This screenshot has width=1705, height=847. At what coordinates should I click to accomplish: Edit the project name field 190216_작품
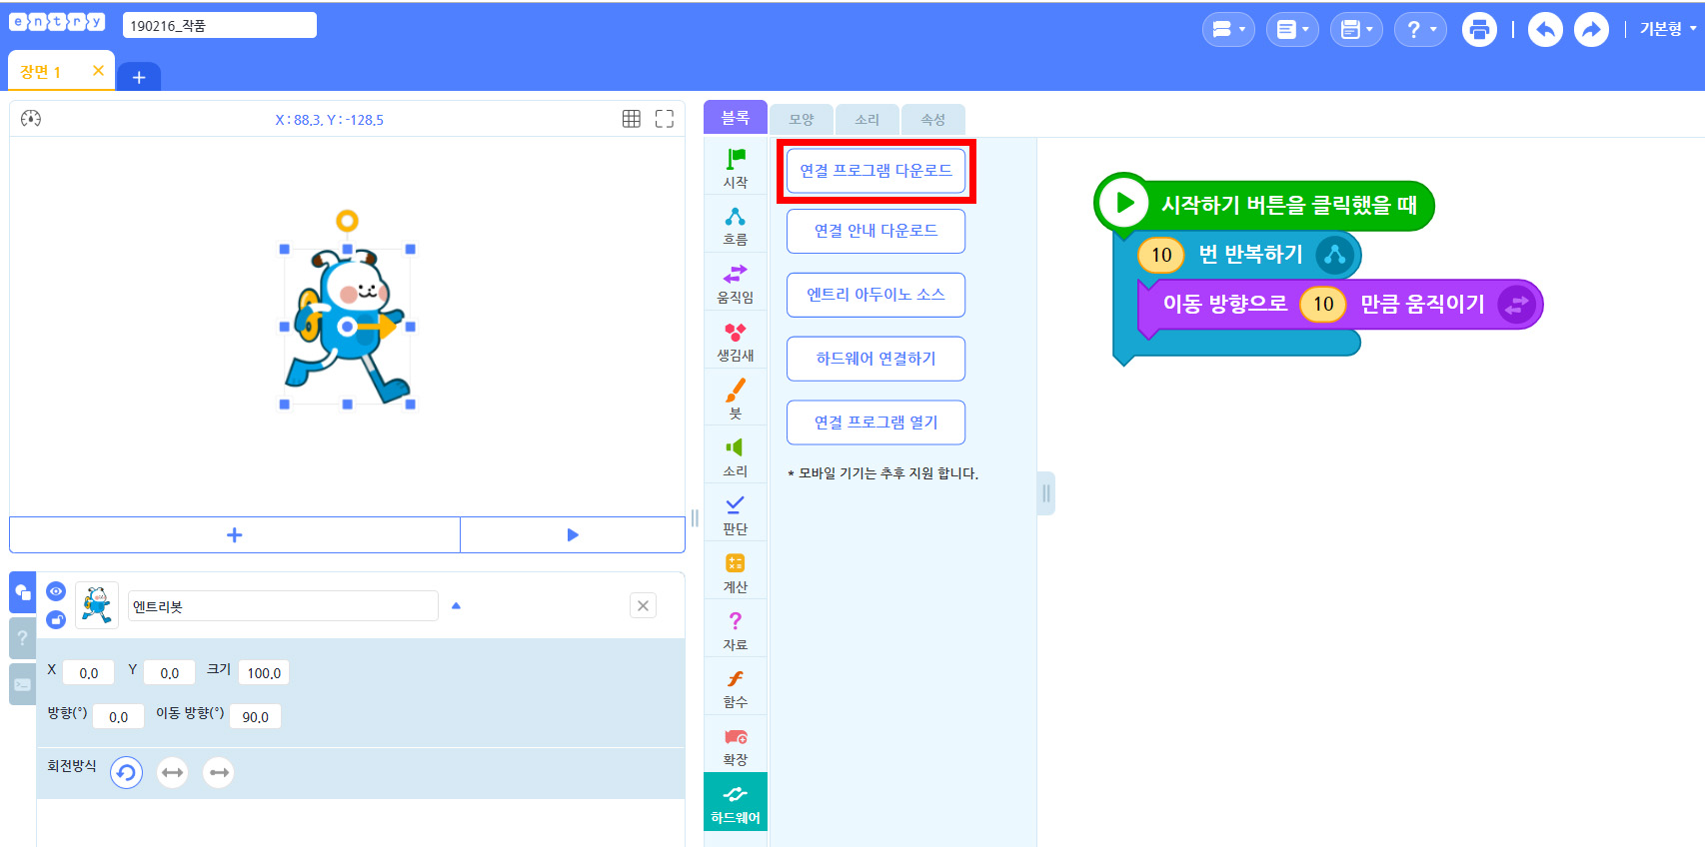pos(220,25)
